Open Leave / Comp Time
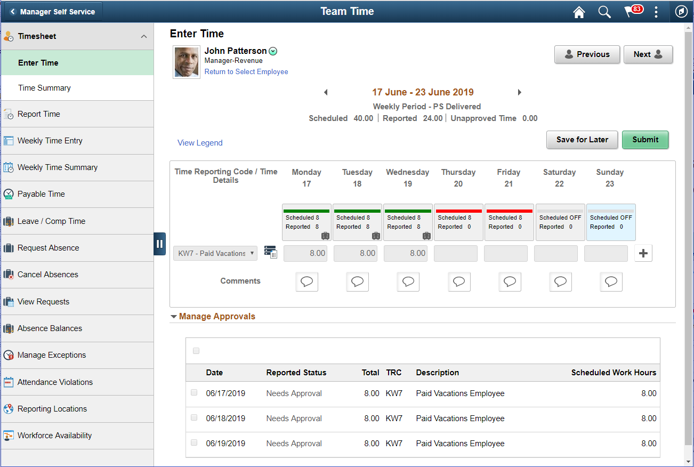 coord(77,221)
